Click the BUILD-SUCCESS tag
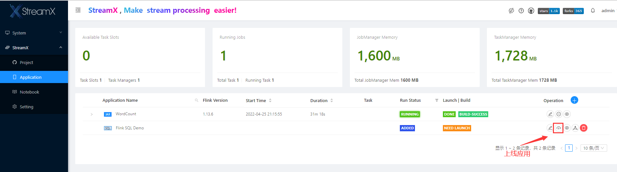The height and width of the screenshot is (172, 617). (x=473, y=114)
